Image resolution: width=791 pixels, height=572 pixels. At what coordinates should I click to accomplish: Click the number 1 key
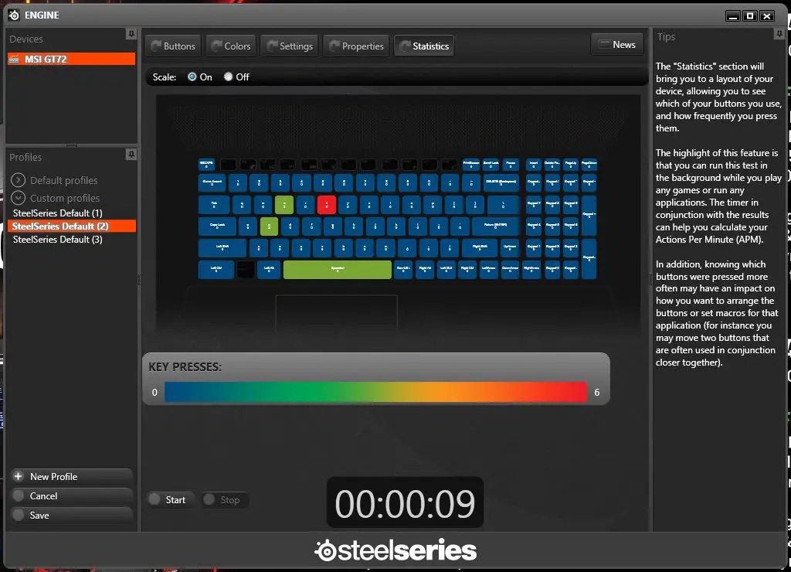click(x=238, y=182)
